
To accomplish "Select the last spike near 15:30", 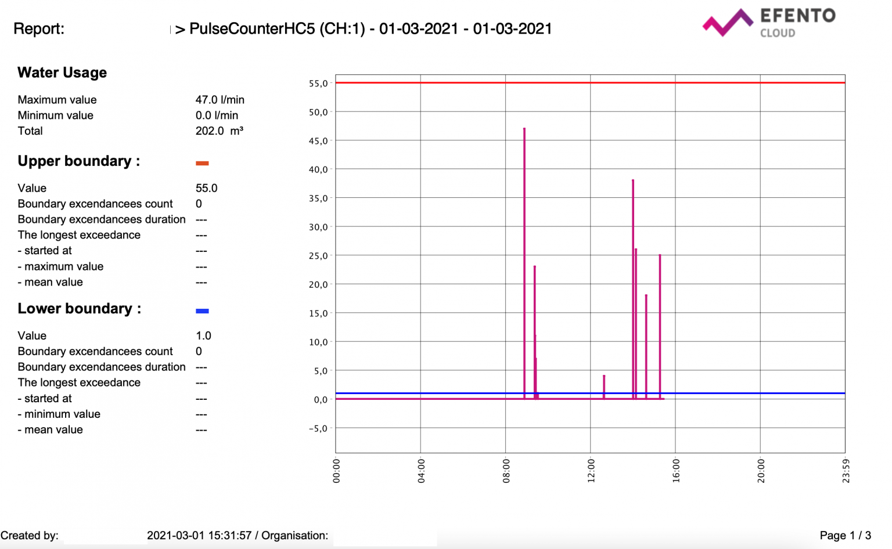I will (x=659, y=325).
